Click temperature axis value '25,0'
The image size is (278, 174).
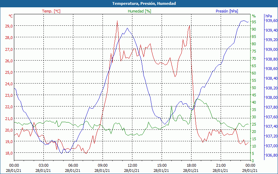click(9, 72)
